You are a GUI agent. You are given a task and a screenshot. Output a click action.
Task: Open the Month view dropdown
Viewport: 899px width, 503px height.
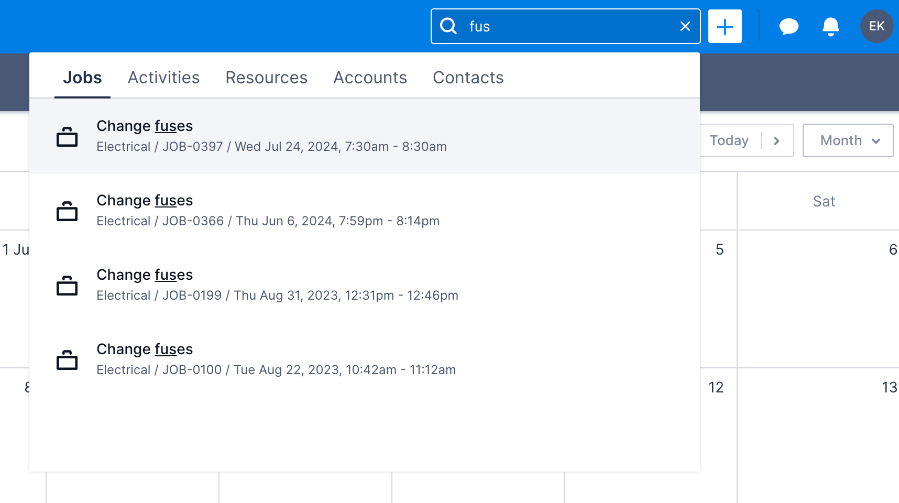click(848, 140)
